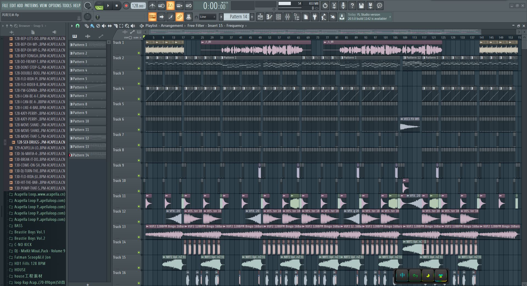527x286 pixels.
Task: Toggle the PAT/SONG mode switch
Action: (99, 6)
